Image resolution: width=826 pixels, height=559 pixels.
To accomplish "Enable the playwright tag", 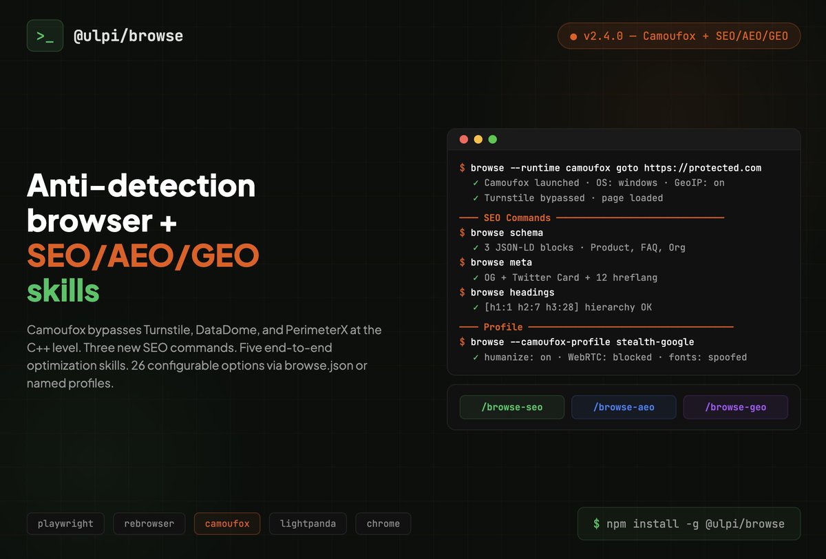I will tap(65, 523).
